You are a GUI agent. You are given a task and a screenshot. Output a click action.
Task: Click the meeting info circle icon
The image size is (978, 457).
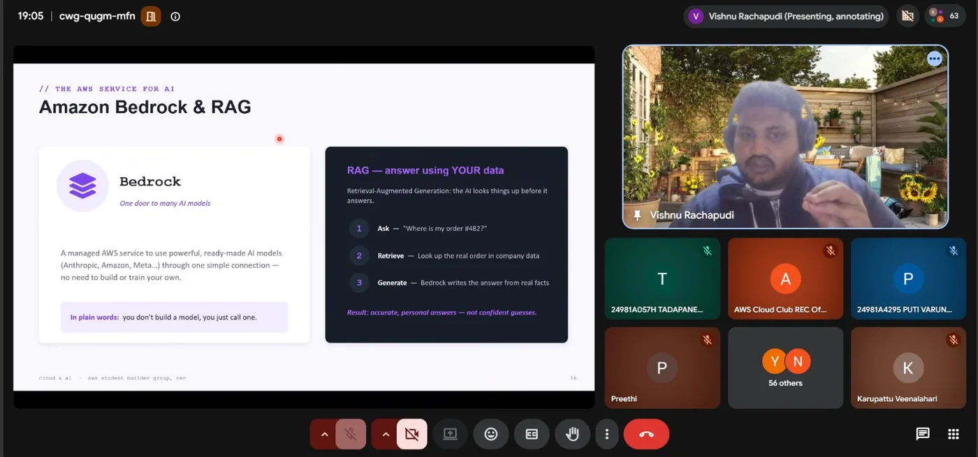coord(175,16)
